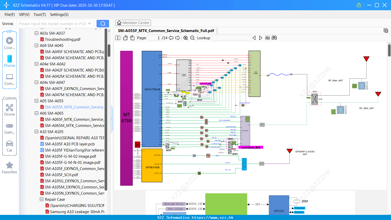Select Car category in sidebar
Screen dimensions: 391x220
(9, 146)
